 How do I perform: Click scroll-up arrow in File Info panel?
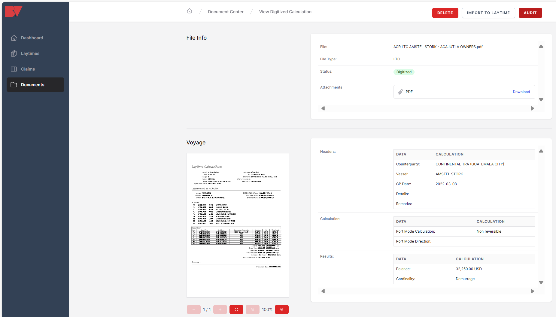point(541,47)
